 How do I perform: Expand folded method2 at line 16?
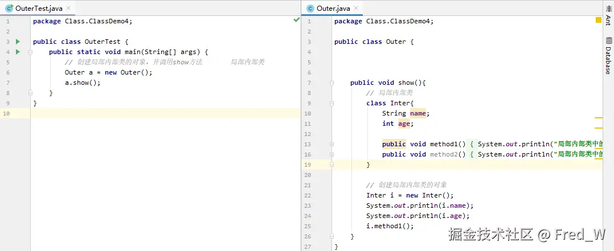pos(331,154)
